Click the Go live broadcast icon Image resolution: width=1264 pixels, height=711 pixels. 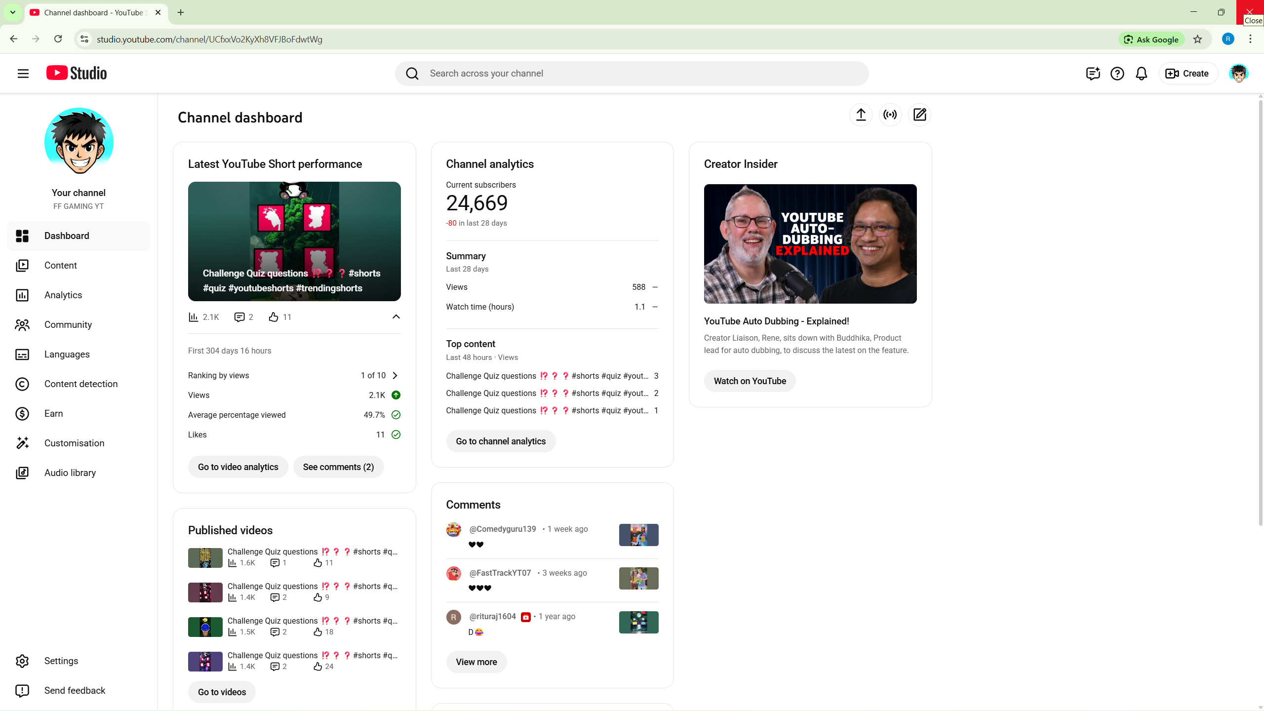point(890,115)
